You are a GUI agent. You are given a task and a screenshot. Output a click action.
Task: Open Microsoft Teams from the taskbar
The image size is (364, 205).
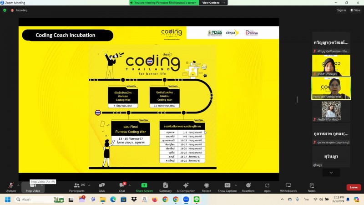92,200
